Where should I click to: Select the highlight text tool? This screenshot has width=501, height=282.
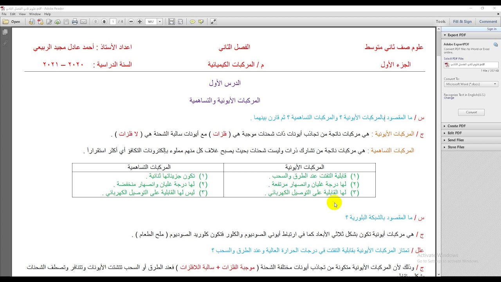pos(201,22)
